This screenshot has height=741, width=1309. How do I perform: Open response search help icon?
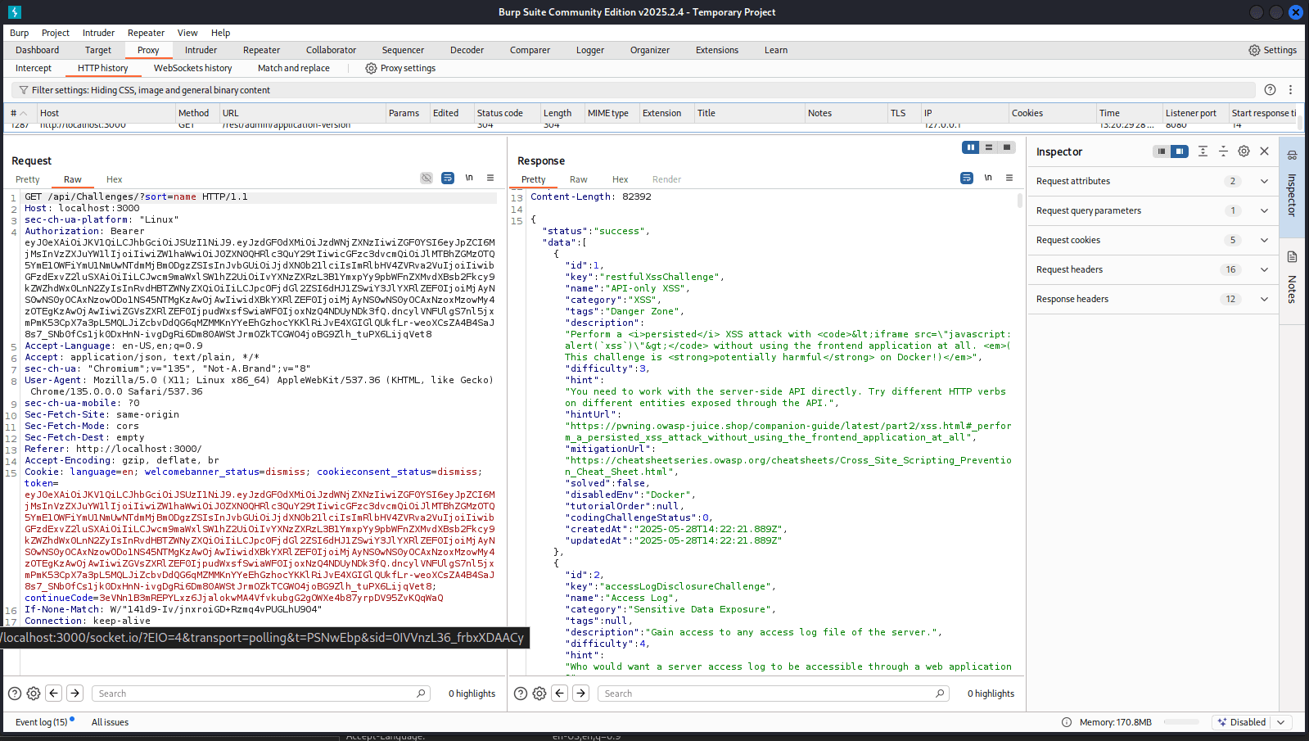click(x=521, y=694)
